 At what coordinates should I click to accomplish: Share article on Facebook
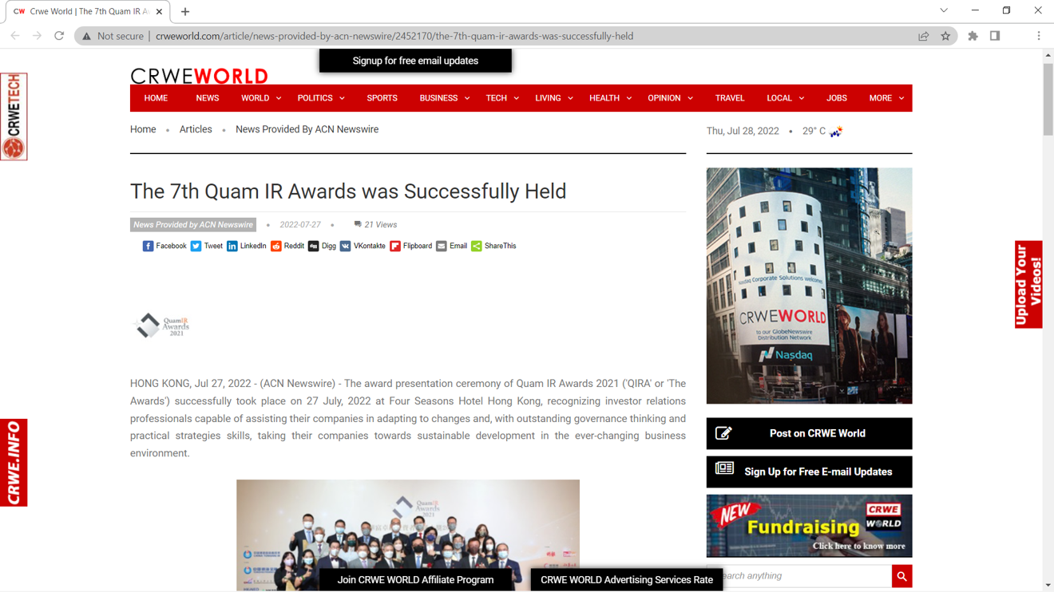click(164, 247)
